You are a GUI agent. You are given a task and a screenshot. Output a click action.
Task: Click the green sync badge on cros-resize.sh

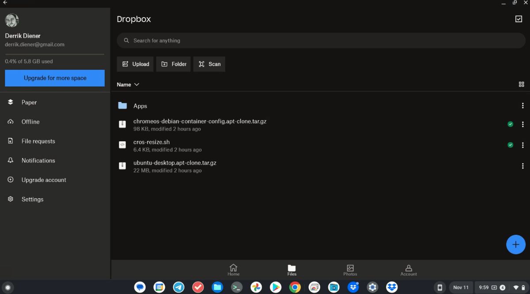coord(510,144)
